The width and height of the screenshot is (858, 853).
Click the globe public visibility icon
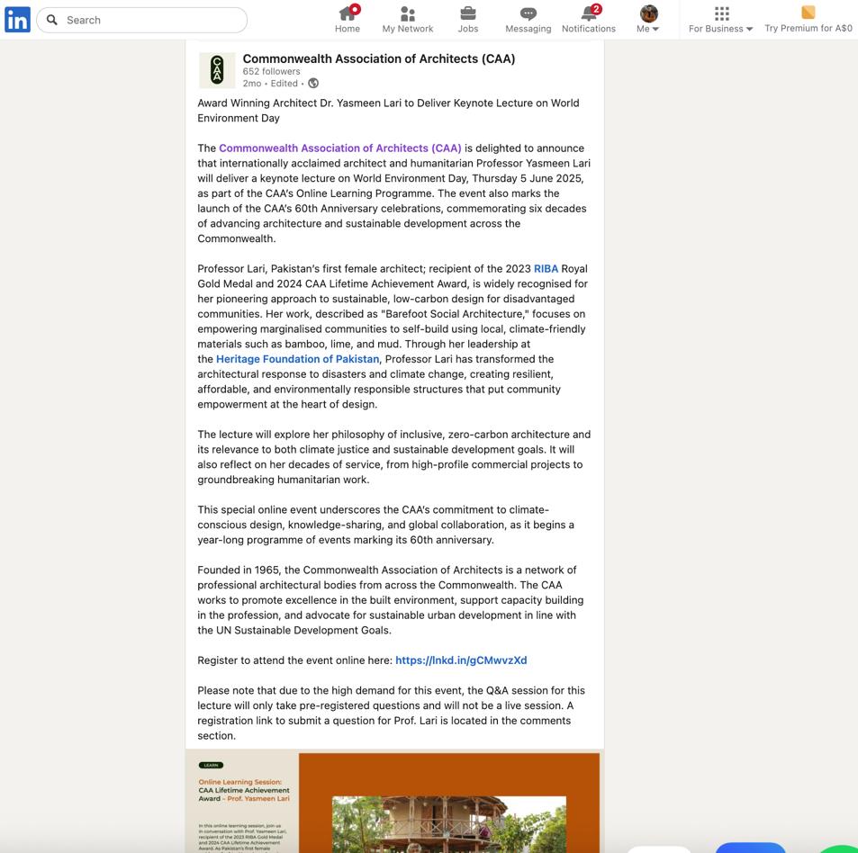click(313, 83)
